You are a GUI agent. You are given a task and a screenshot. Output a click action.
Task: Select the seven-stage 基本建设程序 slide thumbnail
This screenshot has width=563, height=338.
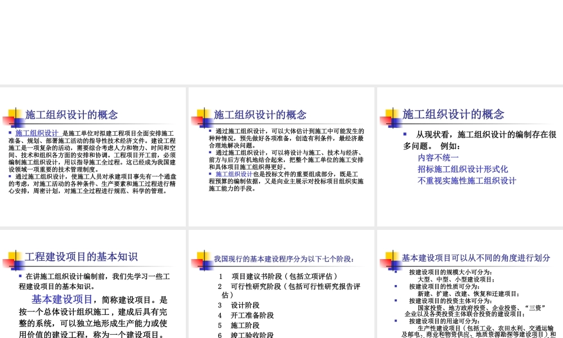pos(281,284)
